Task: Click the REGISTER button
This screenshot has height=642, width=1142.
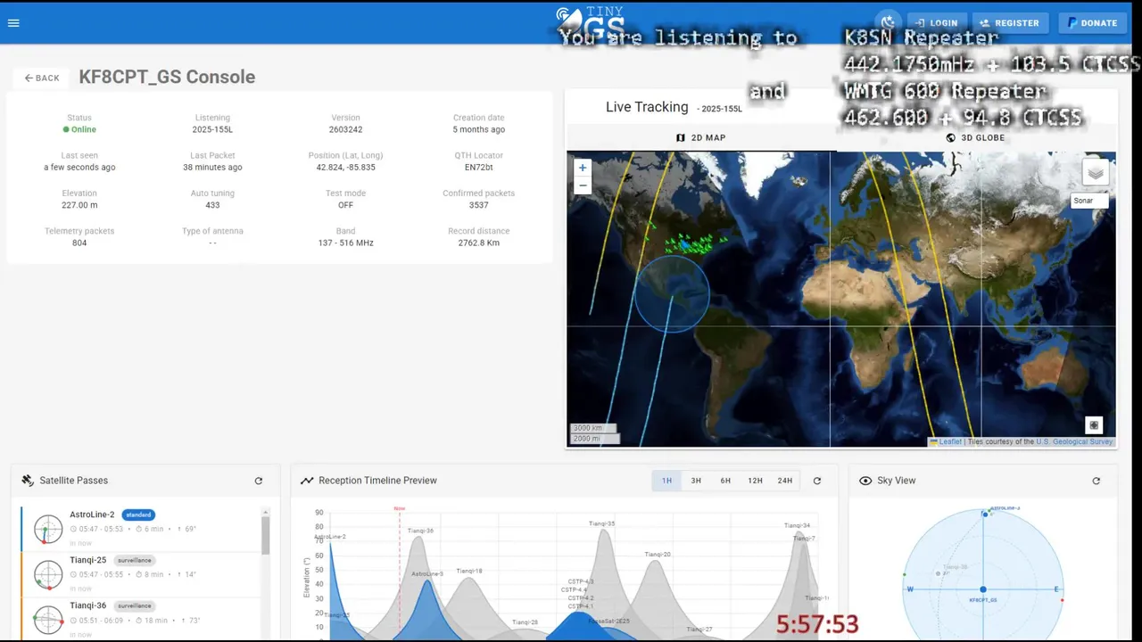Action: click(x=1009, y=23)
